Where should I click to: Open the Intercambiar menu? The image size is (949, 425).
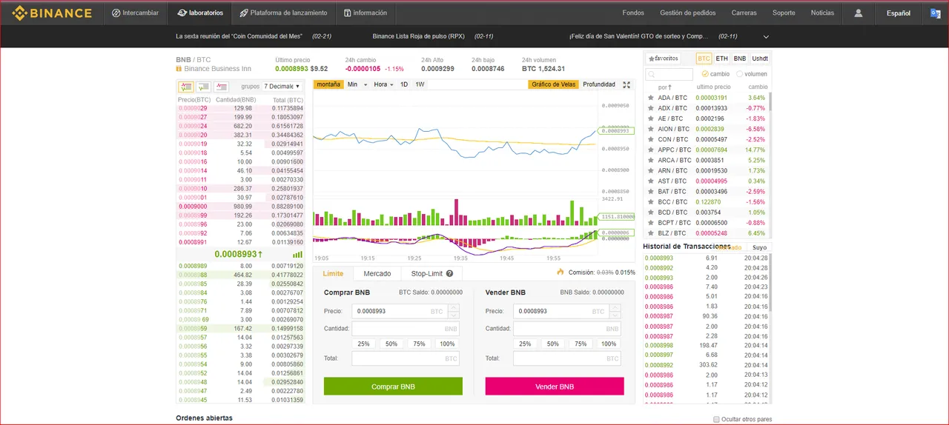136,13
